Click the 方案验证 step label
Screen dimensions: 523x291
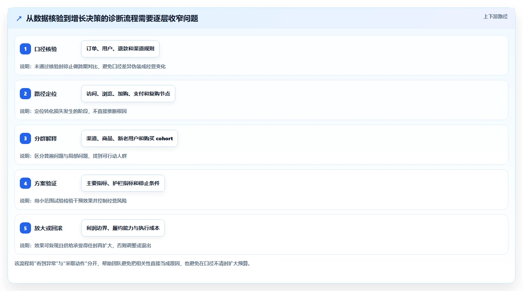click(46, 184)
